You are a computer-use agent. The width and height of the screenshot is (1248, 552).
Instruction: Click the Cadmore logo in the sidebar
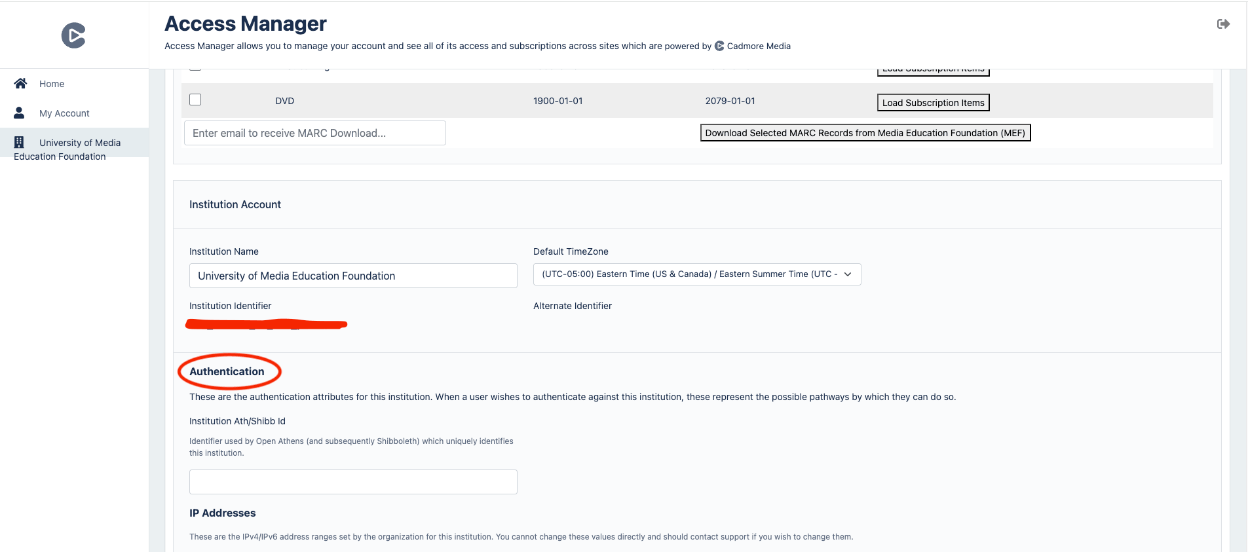click(x=73, y=35)
